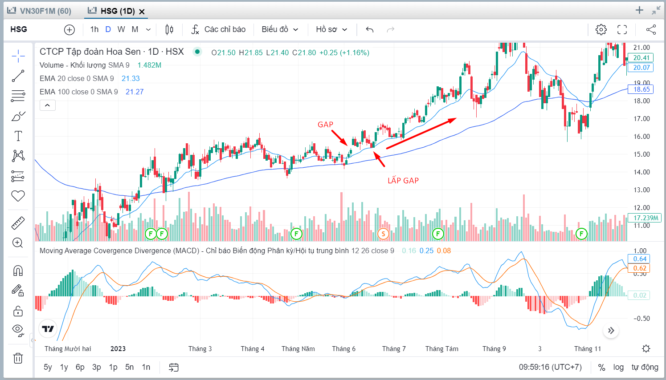Open the go to date calendar icon
The width and height of the screenshot is (666, 380).
tap(174, 367)
